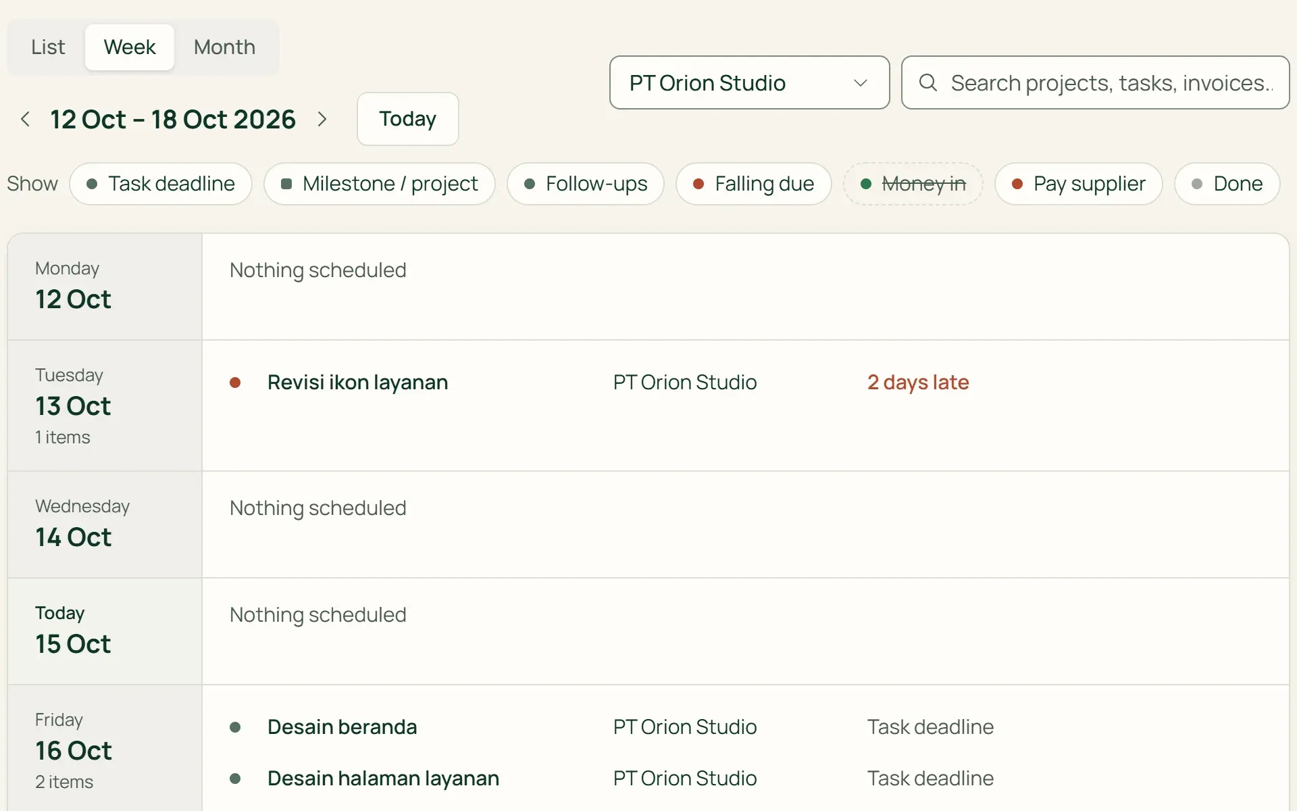The height and width of the screenshot is (811, 1297).
Task: Click Nothing scheduled text on Today 15 Oct
Action: (318, 615)
